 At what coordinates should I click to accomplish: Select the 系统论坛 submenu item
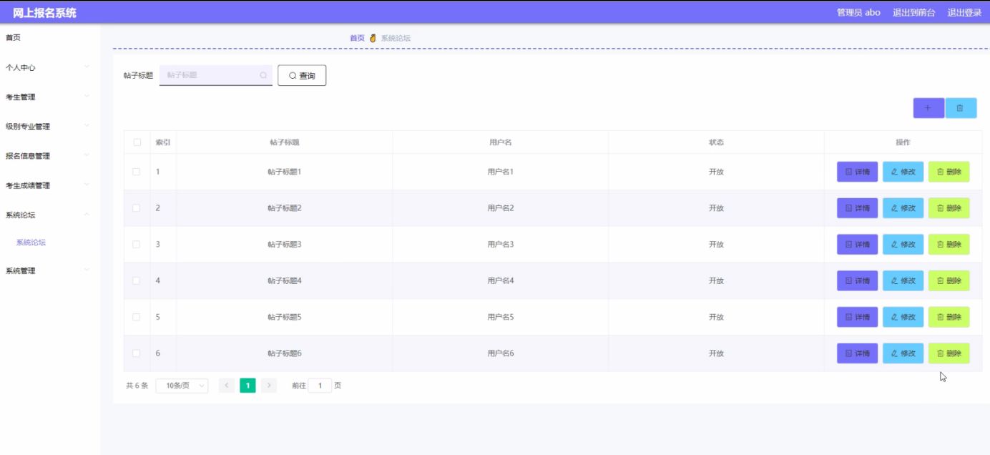pos(31,243)
